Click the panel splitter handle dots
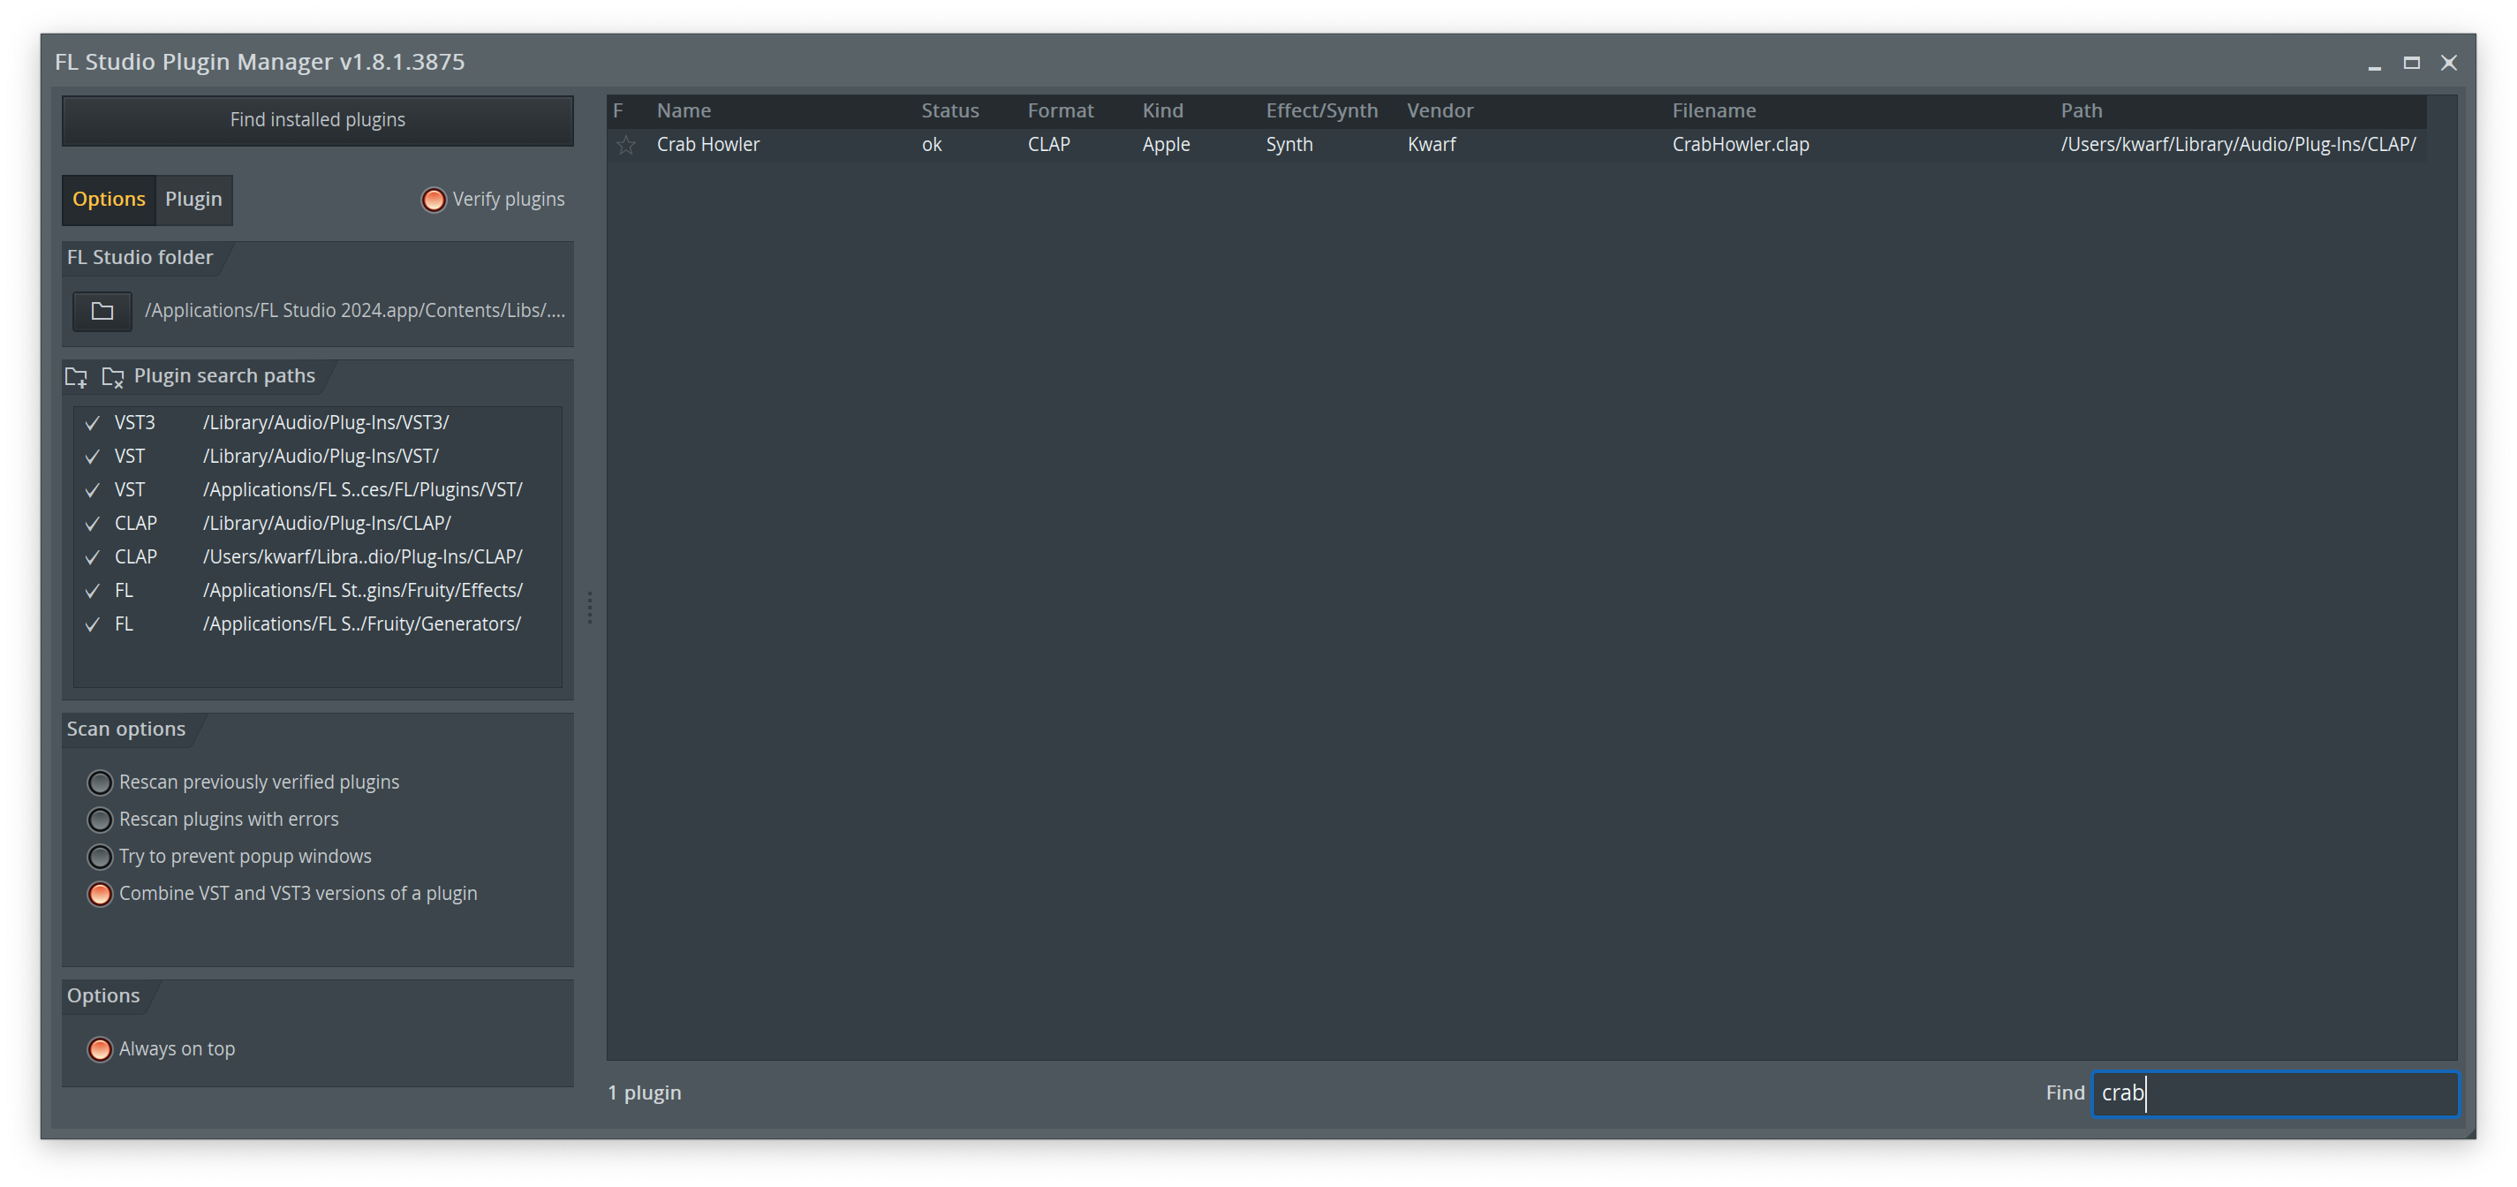 (x=589, y=607)
